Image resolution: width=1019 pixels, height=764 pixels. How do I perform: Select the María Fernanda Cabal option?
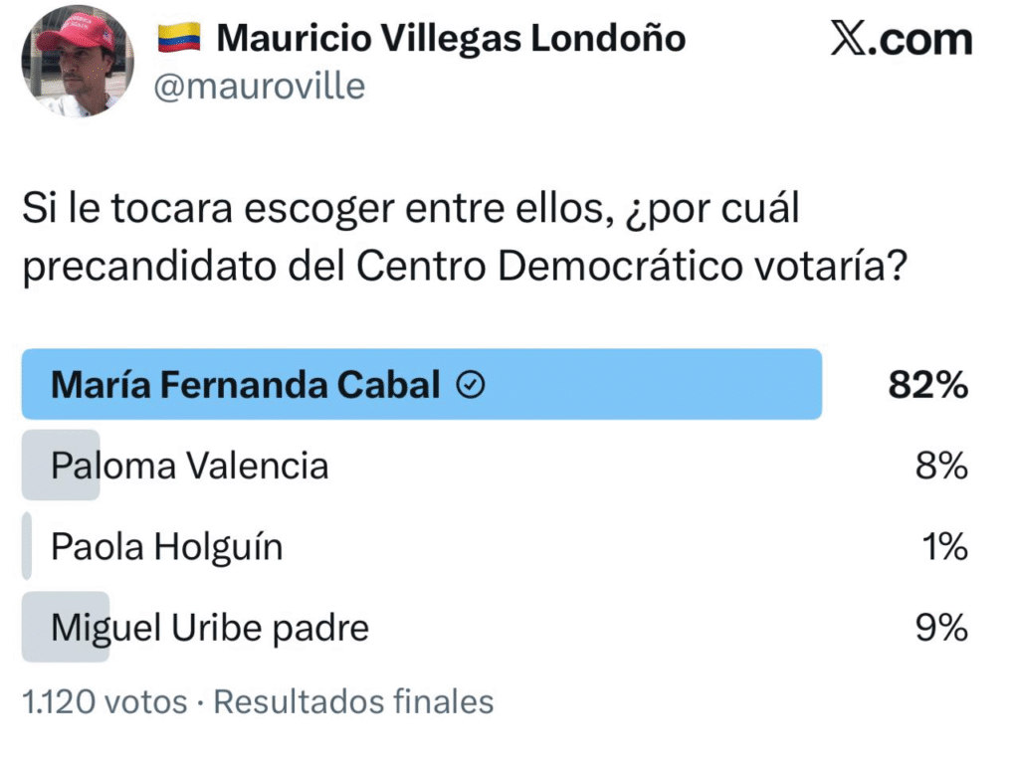click(245, 385)
